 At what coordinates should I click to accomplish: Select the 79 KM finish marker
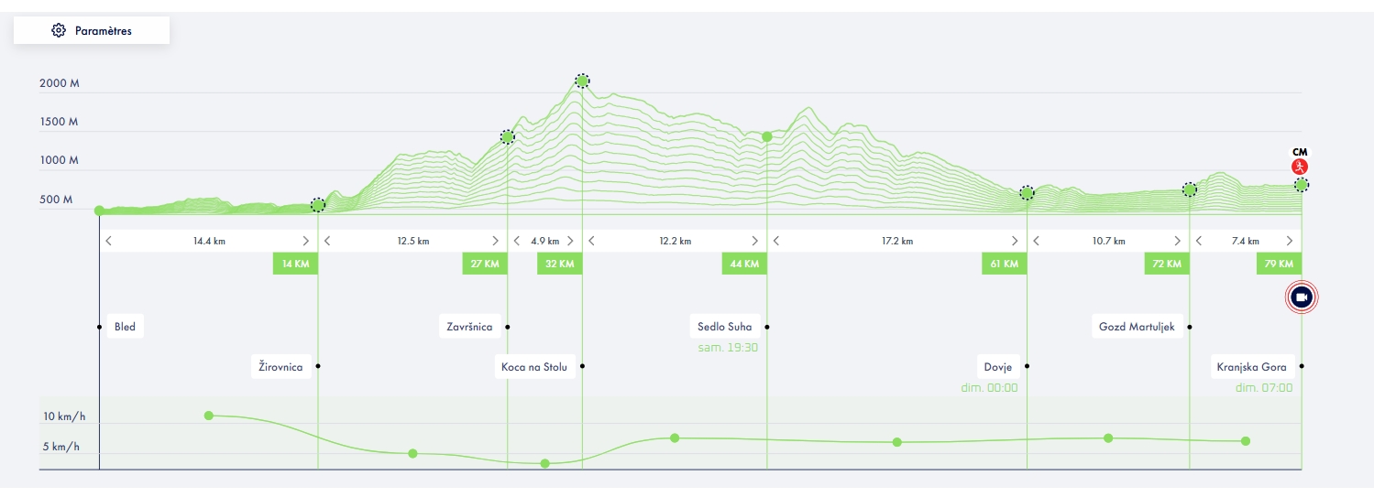1279,264
